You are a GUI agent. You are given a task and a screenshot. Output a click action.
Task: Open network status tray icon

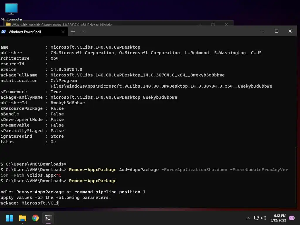(x=256, y=218)
